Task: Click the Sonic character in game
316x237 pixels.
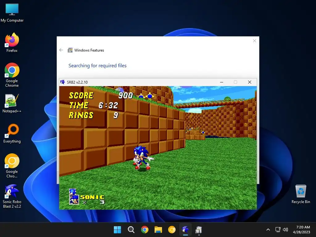Action: [143, 158]
